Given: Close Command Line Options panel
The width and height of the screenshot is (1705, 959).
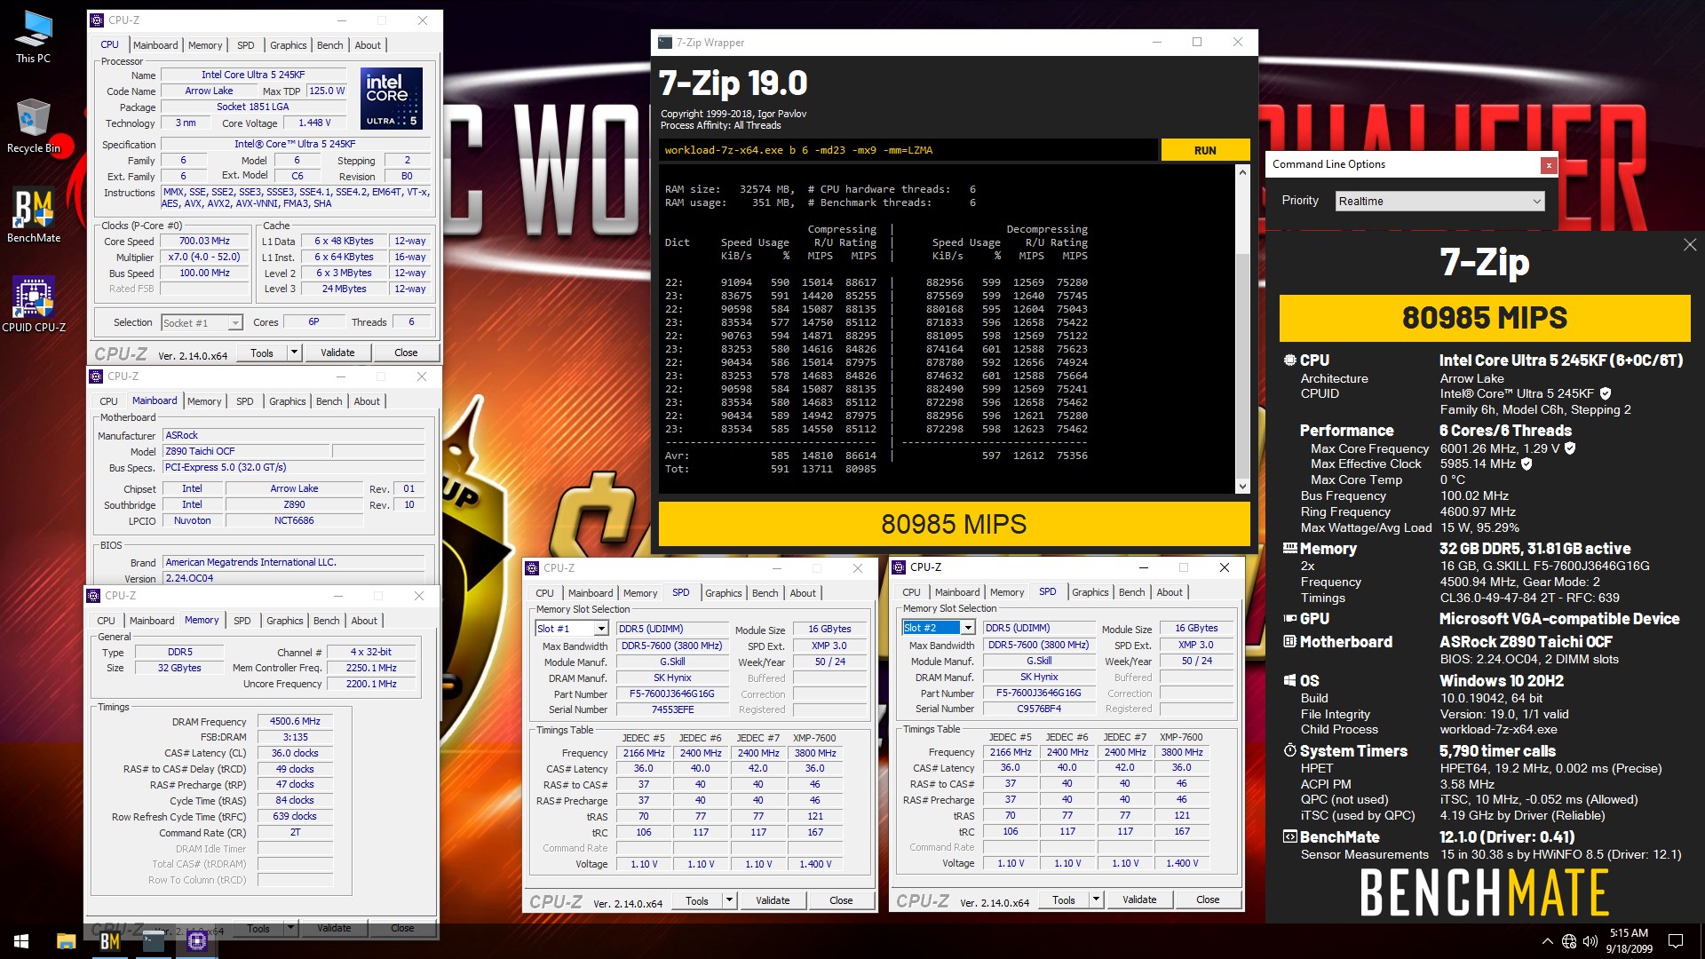Looking at the screenshot, I should tap(1549, 164).
